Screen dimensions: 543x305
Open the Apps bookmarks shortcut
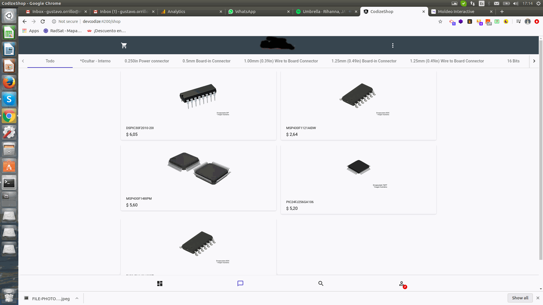[x=31, y=31]
